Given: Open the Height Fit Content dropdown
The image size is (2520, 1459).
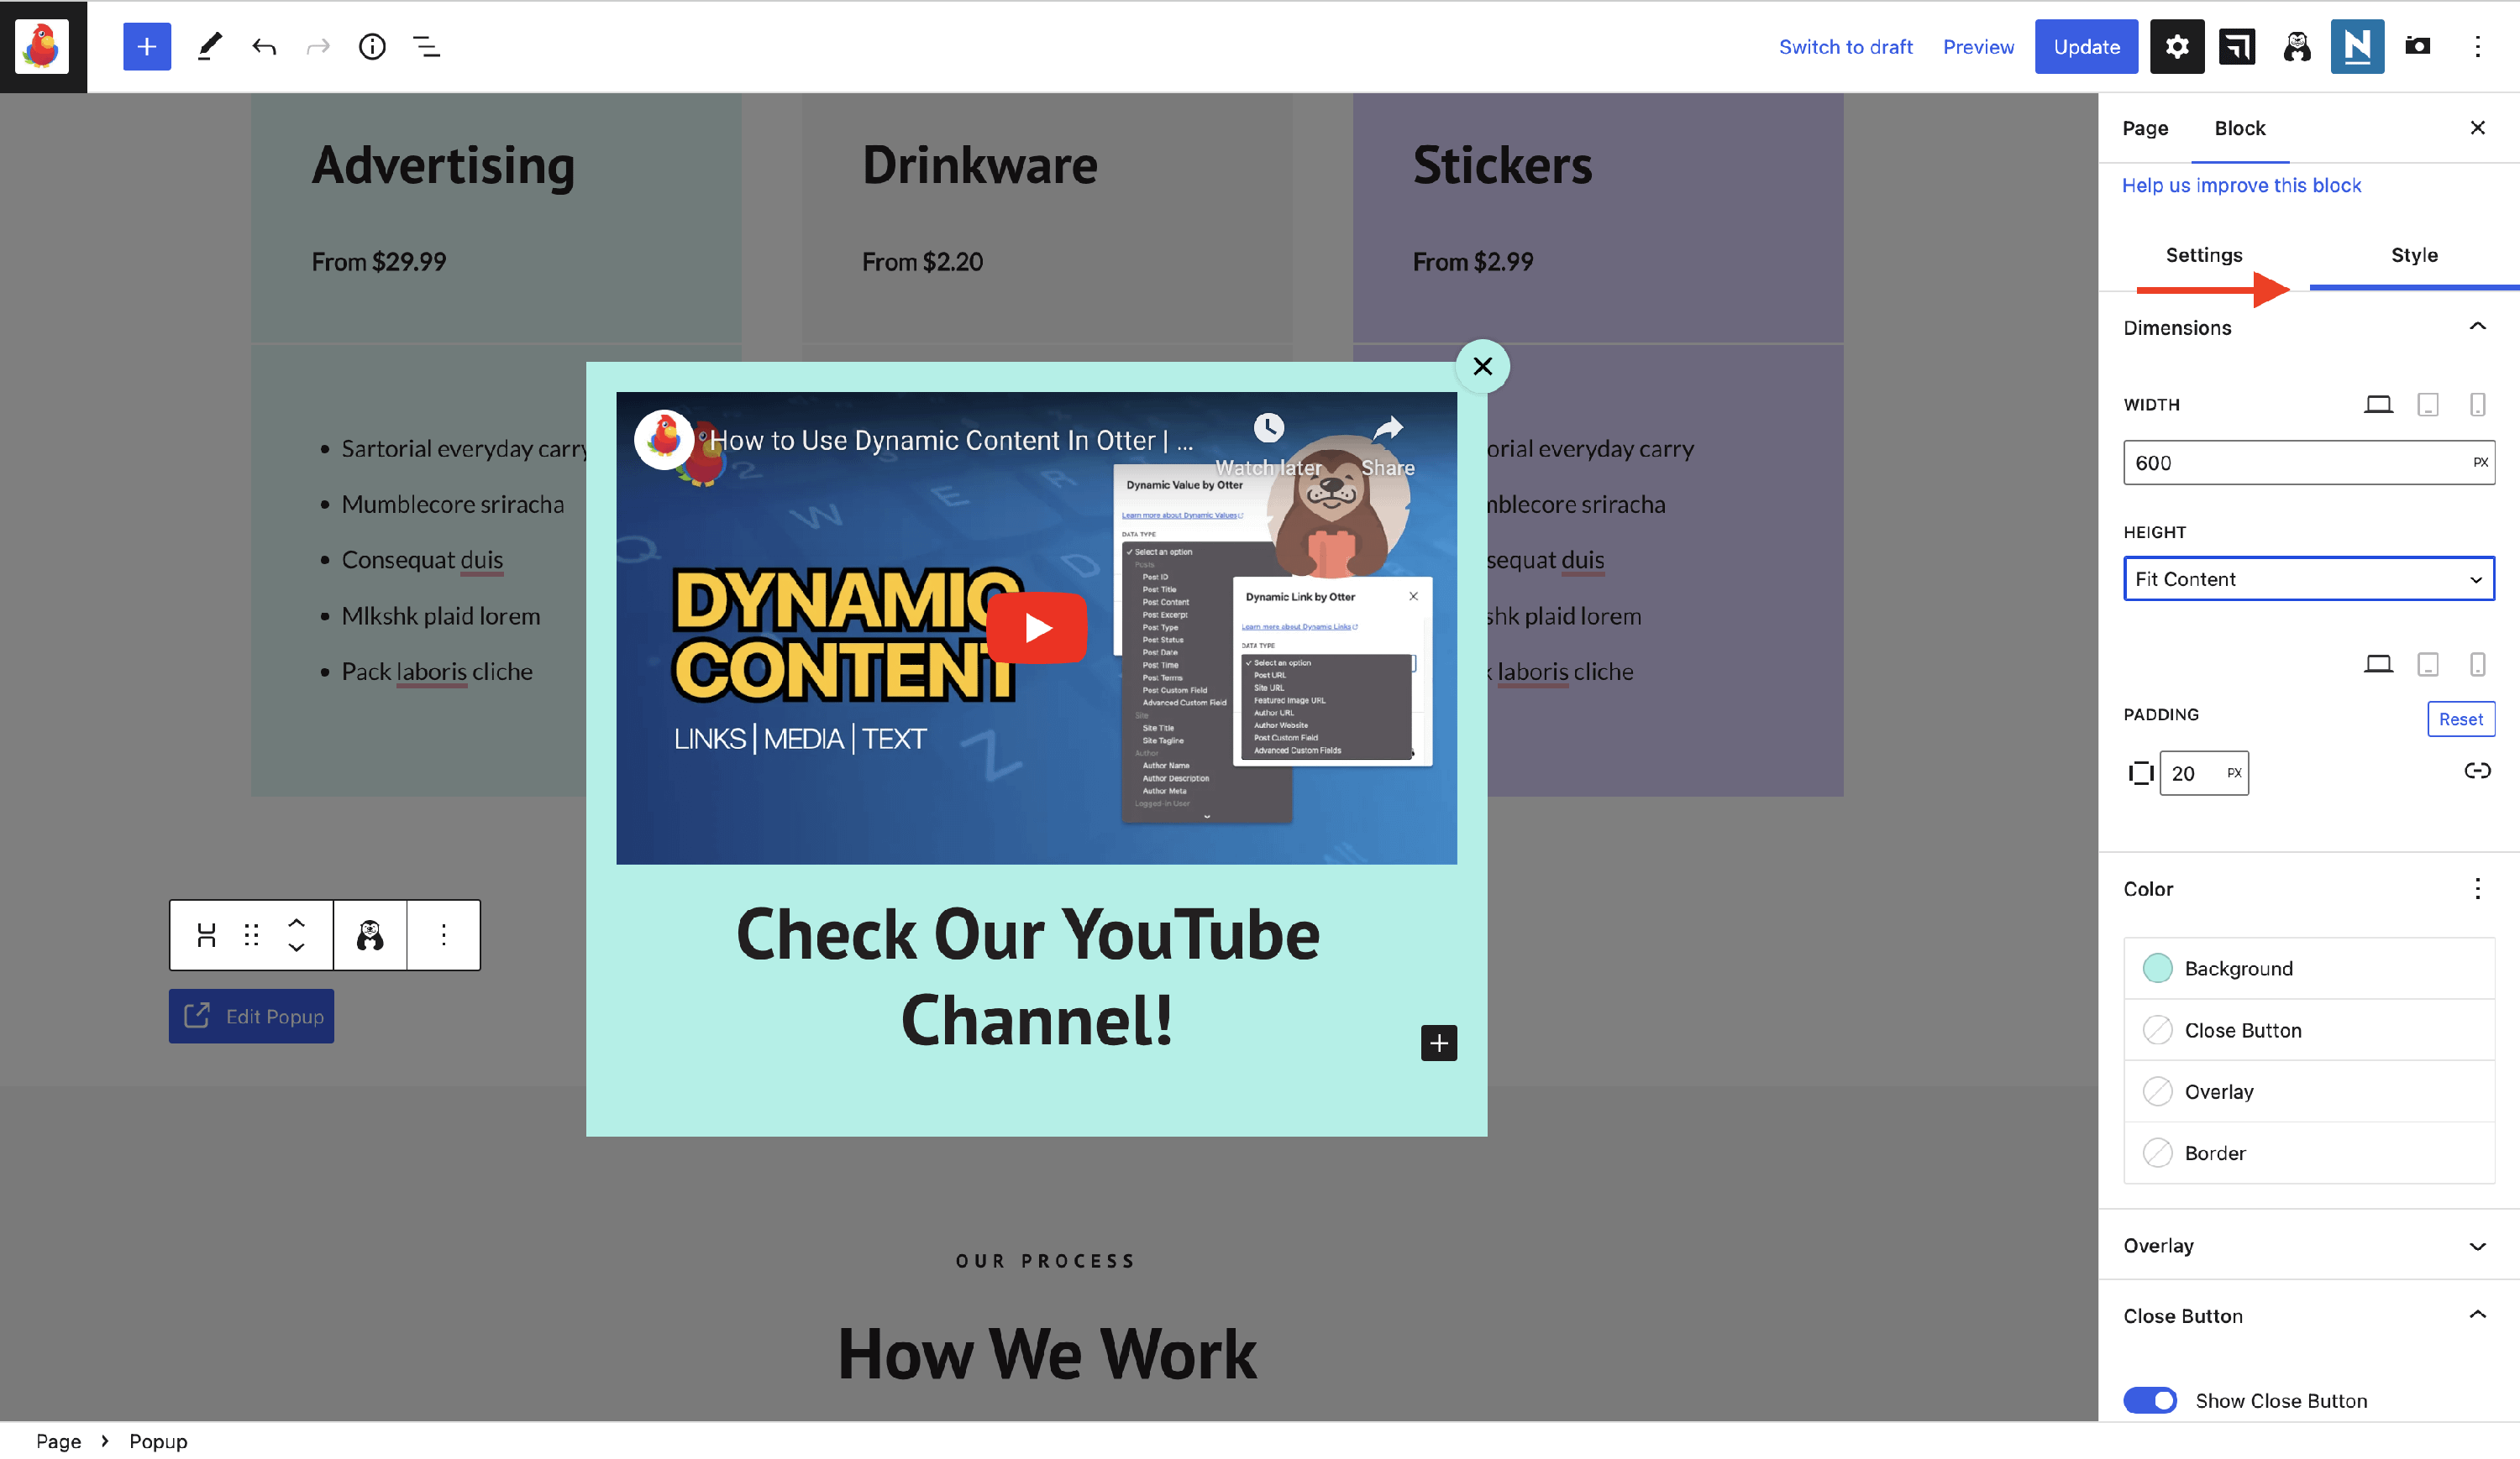Looking at the screenshot, I should pyautogui.click(x=2308, y=578).
